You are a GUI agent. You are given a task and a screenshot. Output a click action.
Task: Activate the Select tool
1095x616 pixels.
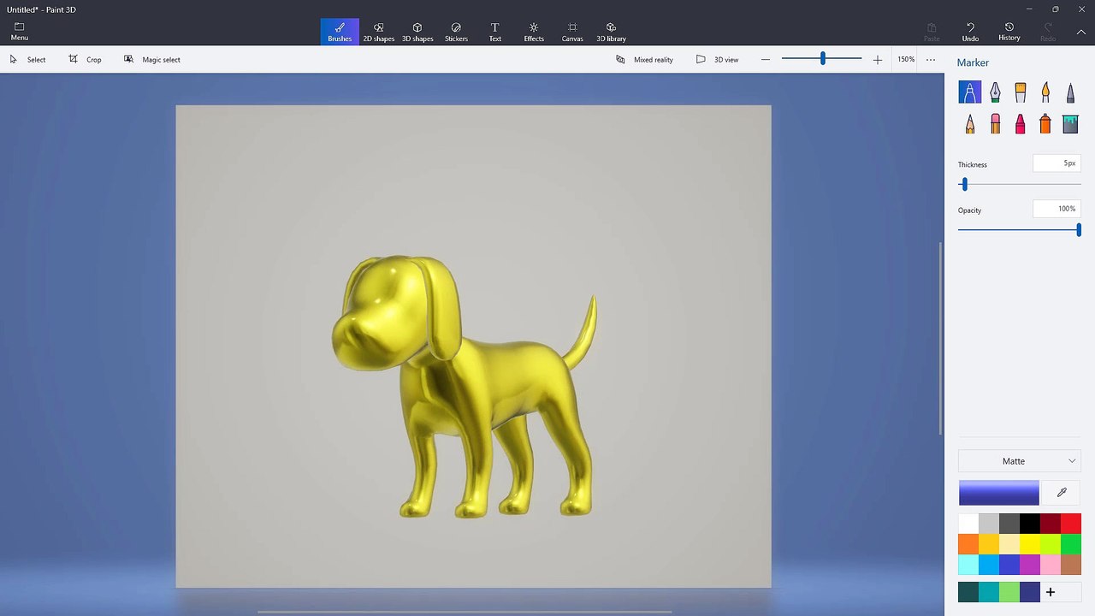click(x=27, y=59)
